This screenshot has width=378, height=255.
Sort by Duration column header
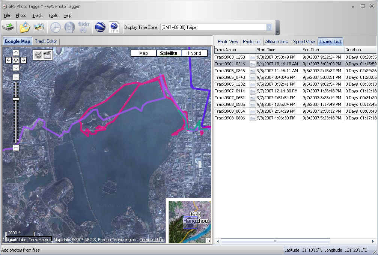click(360, 50)
